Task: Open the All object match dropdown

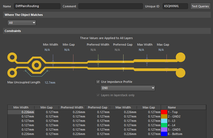Action: pyautogui.click(x=22, y=23)
